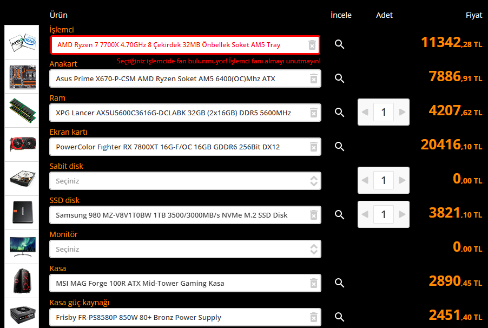Open the Ram selection field

point(185,113)
